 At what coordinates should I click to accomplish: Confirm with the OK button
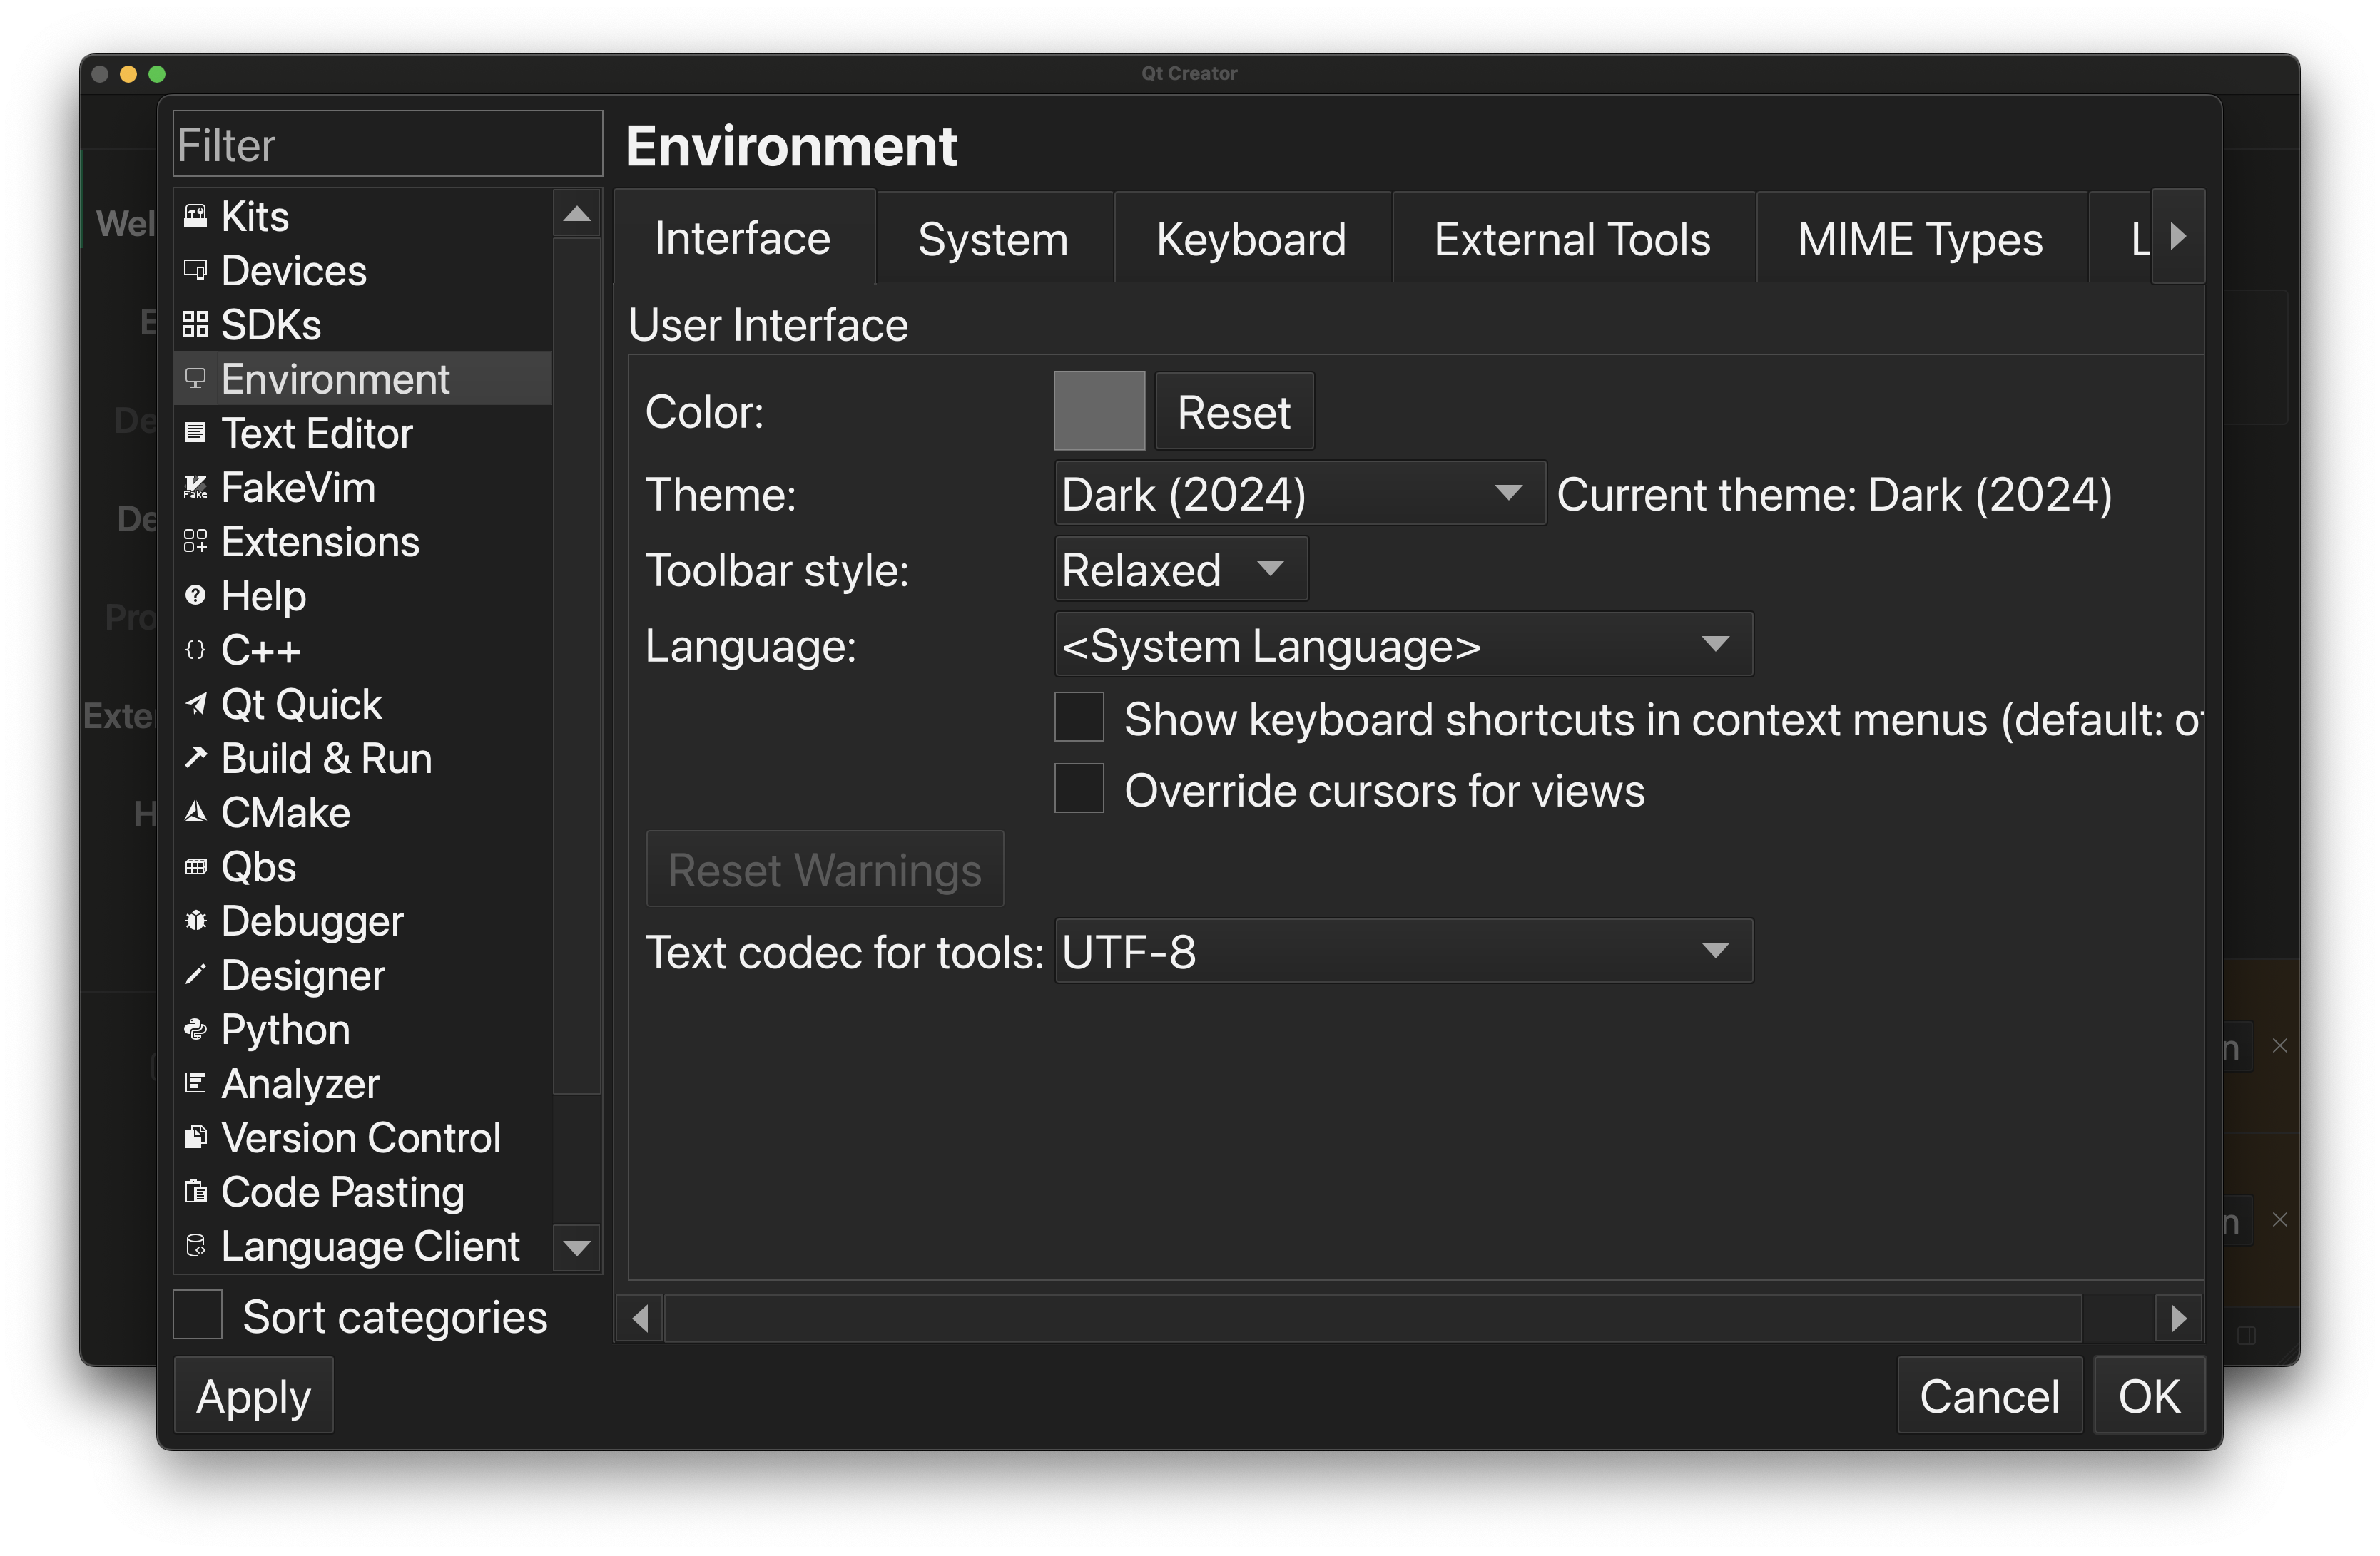tap(2149, 1396)
